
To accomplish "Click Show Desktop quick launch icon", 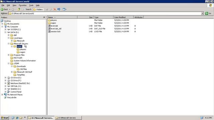I will 13,118.
